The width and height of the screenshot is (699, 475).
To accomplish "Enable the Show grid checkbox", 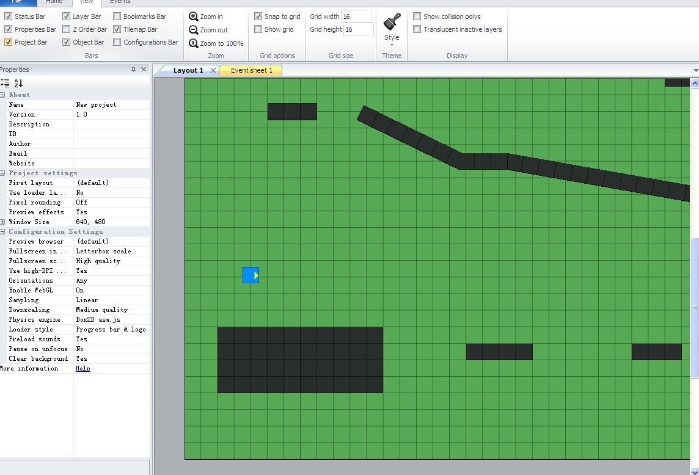I will pyautogui.click(x=258, y=29).
